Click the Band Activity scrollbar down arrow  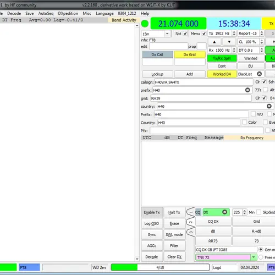coord(137,259)
